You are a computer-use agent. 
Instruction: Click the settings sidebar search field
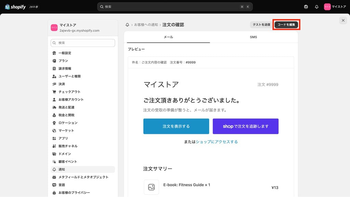[x=83, y=43]
